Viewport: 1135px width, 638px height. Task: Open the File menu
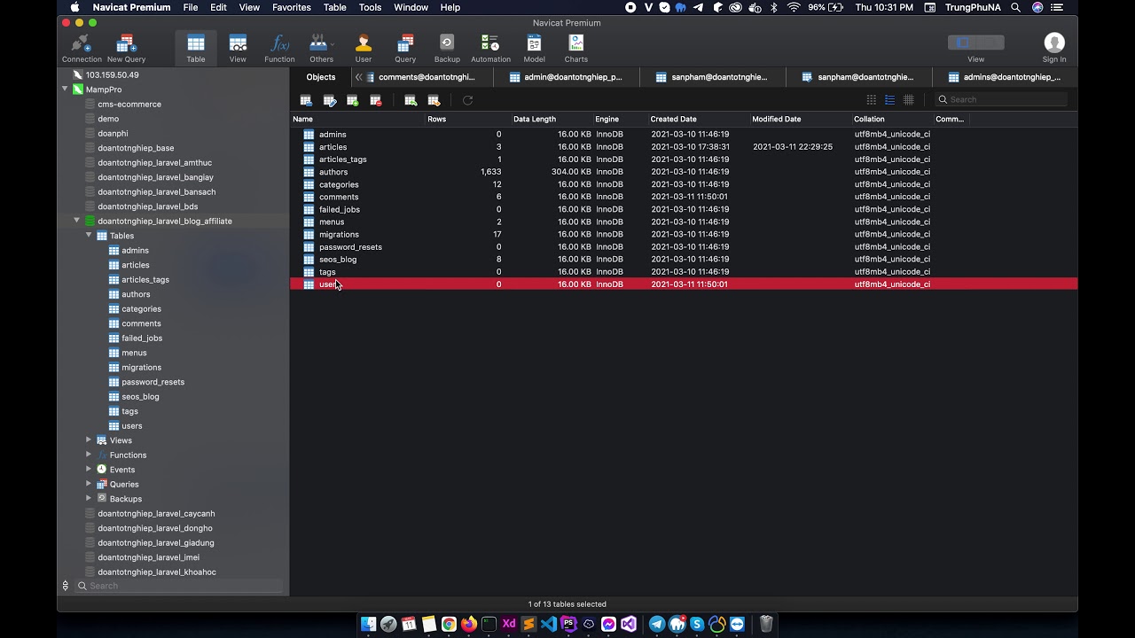191,7
